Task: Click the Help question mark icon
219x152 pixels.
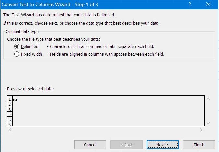Action: [x=190, y=5]
